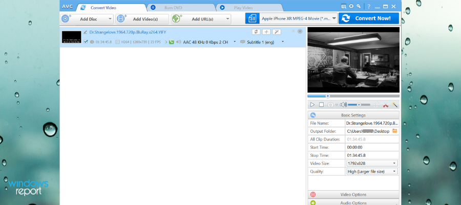The width and height of the screenshot is (461, 205).
Task: Click the Convert Now! button
Action: point(369,18)
